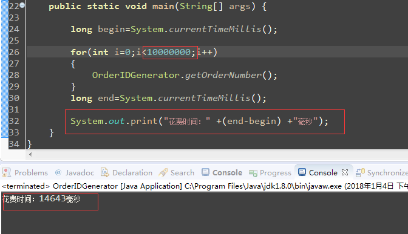Image resolution: width=408 pixels, height=234 pixels.
Task: Open the Problems tab
Action: click(x=25, y=172)
